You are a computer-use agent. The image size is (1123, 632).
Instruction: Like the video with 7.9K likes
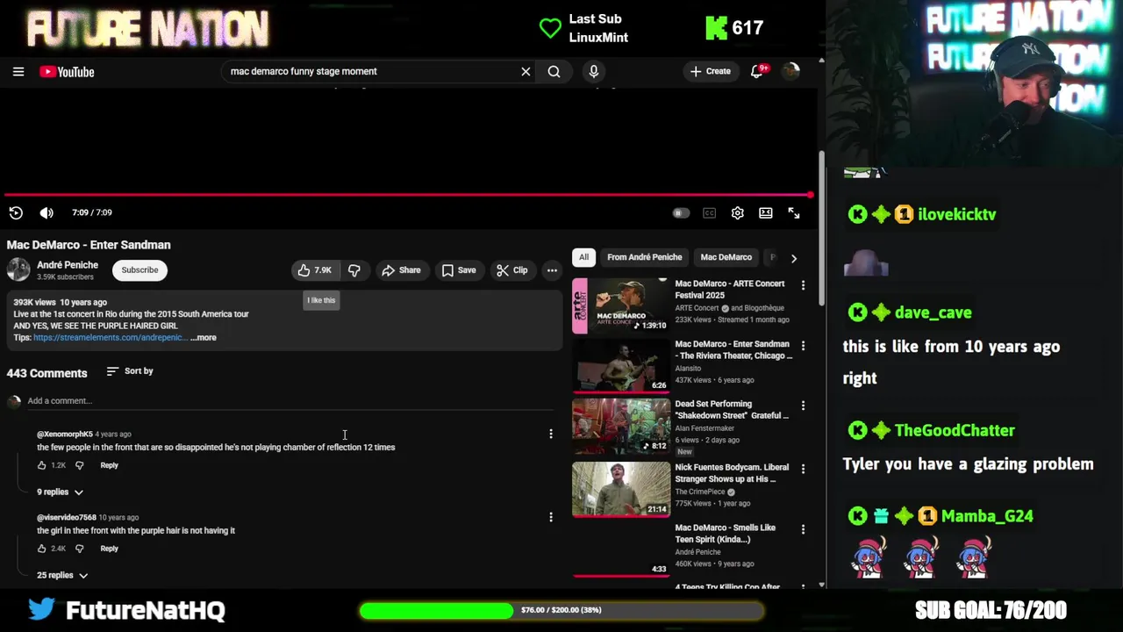(x=314, y=270)
